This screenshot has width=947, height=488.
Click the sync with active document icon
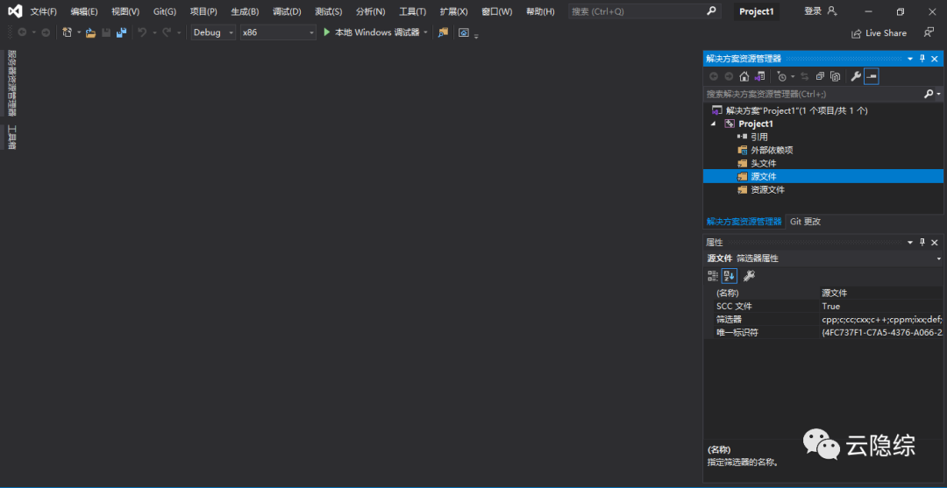point(804,76)
